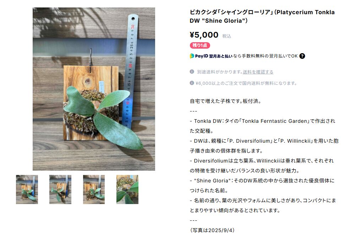Click the info icon beside ¥6,000 free shipping note
The image size is (350, 236).
pos(192,83)
